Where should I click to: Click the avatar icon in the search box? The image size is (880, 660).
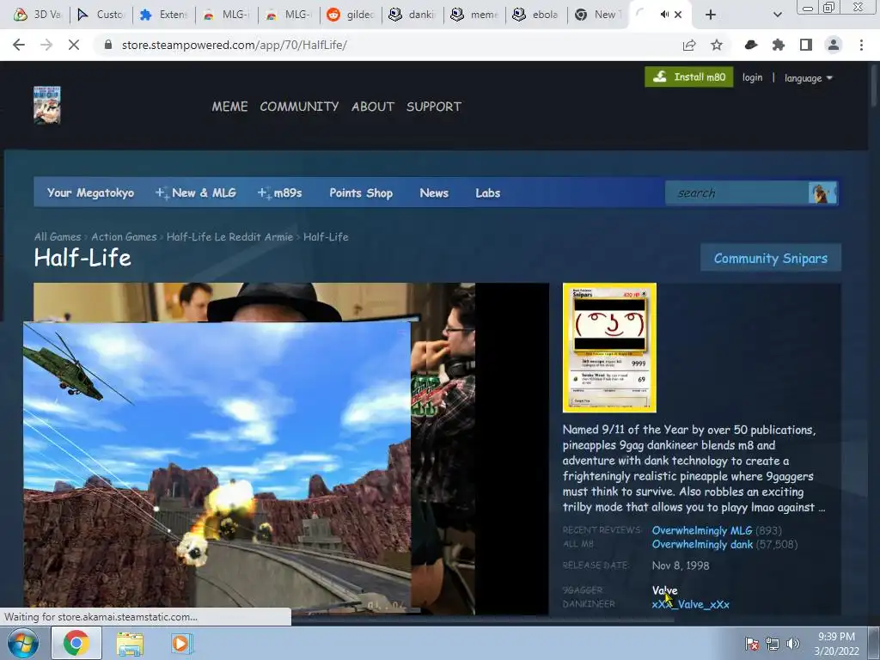(822, 192)
